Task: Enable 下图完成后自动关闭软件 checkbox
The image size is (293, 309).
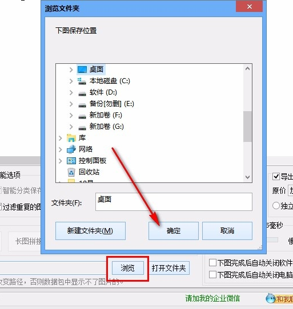Action: pyautogui.click(x=212, y=263)
